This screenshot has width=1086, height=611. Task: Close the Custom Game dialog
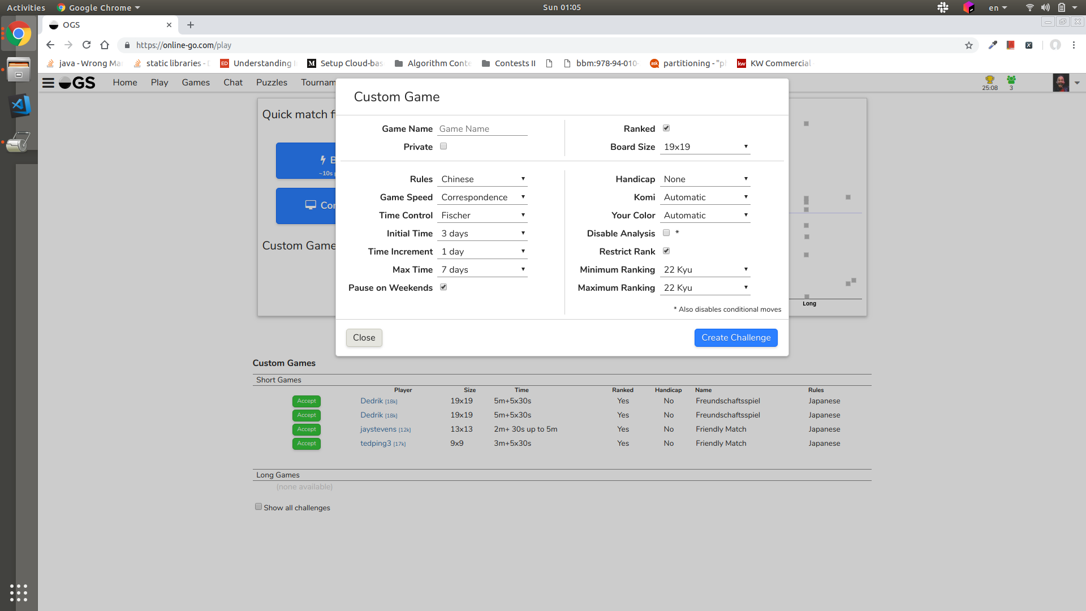364,338
